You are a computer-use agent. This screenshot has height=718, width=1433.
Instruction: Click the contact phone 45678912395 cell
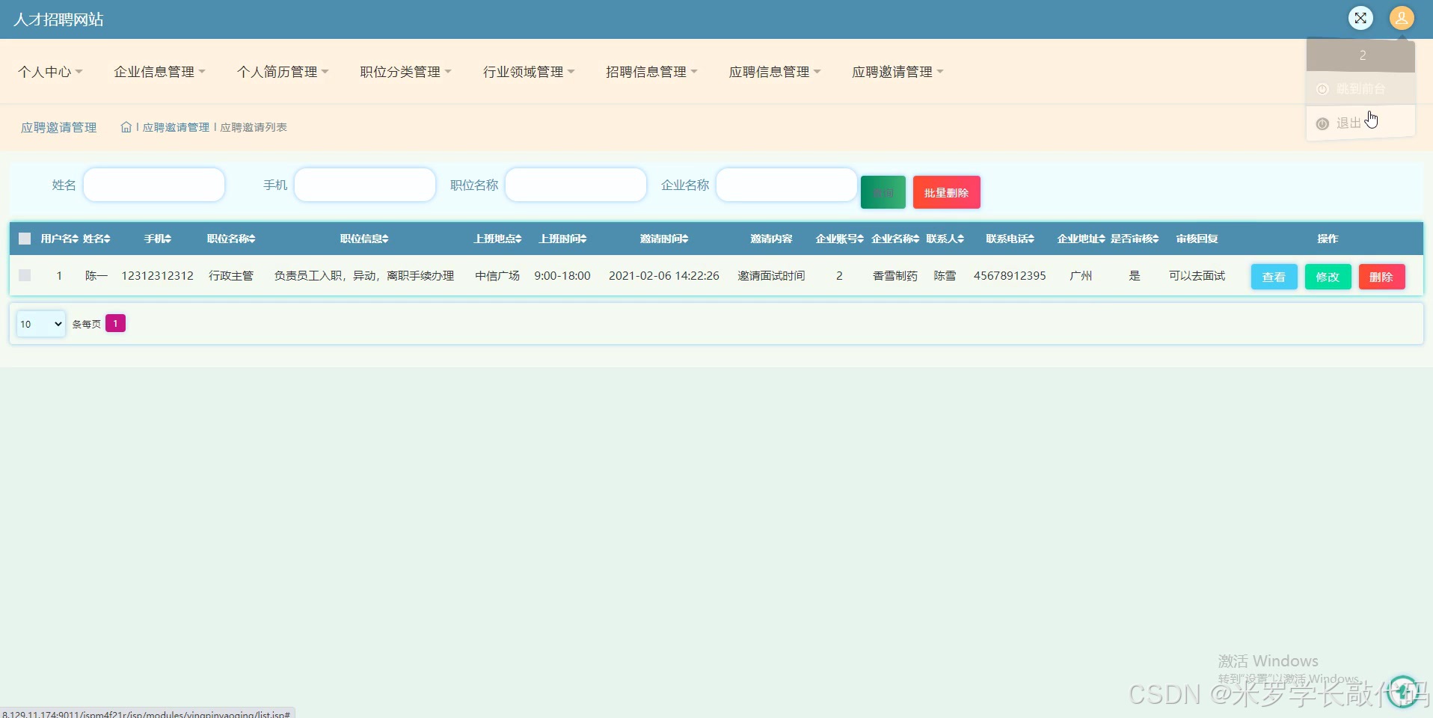pos(1010,276)
